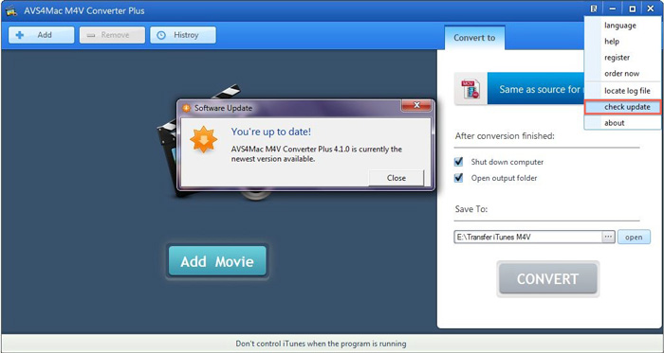Viewport: 664px width, 353px height.
Task: Click locate log file entry
Action: (x=622, y=91)
